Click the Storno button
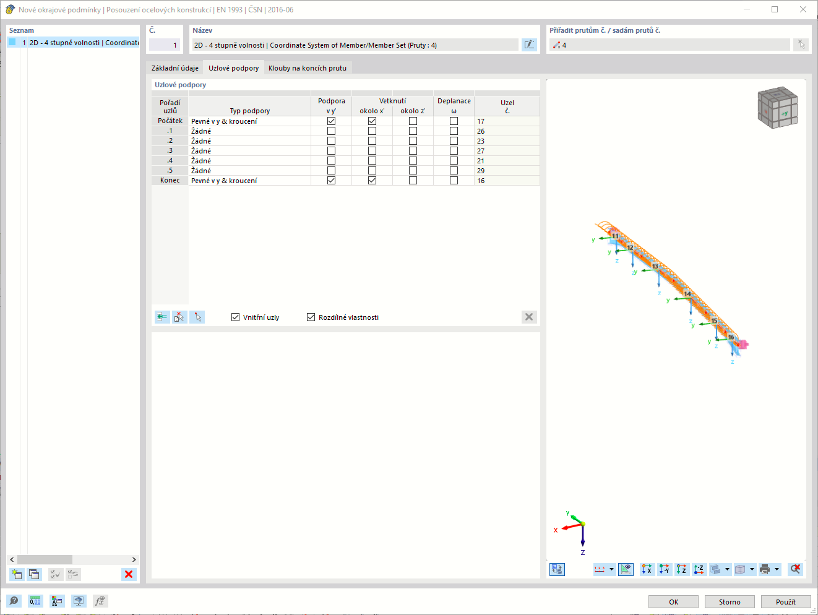The height and width of the screenshot is (615, 818). (x=730, y=601)
